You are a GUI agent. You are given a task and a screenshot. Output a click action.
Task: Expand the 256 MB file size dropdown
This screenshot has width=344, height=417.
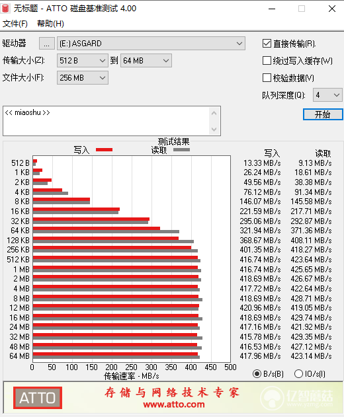[83, 78]
